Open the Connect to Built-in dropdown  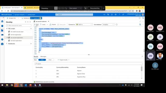[x=84, y=25]
